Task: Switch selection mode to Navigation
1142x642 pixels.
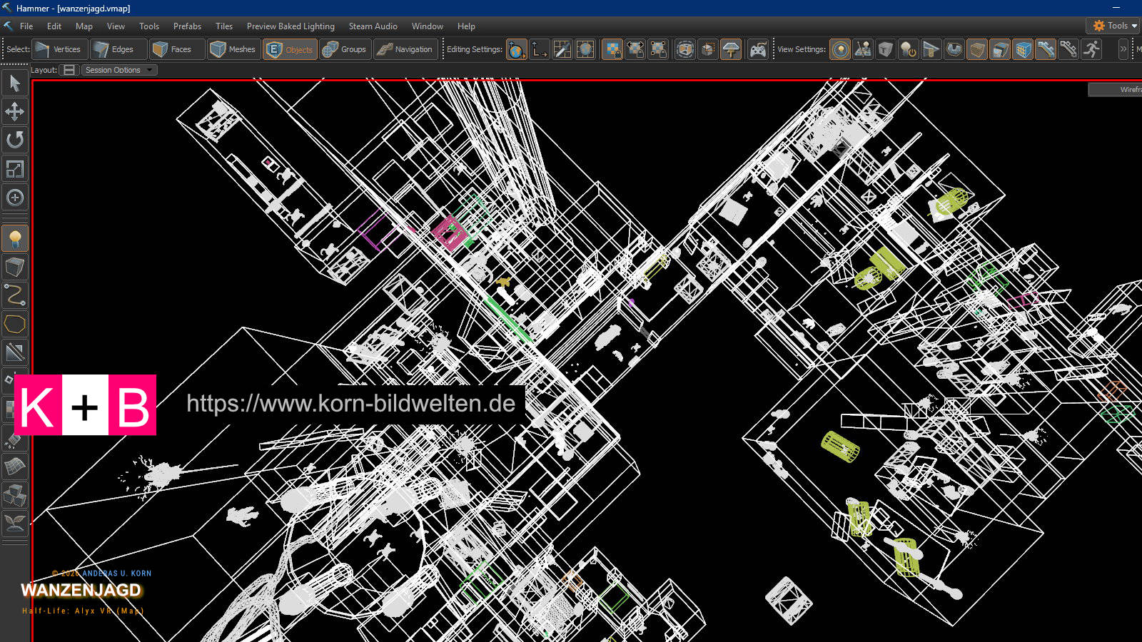Action: (x=405, y=49)
